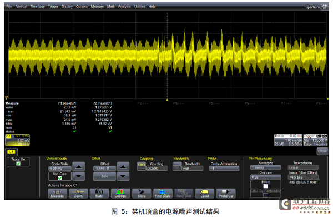The height and width of the screenshot is (217, 333).
Task: Edit the Deskew 0 ps field
Action: [x=265, y=177]
